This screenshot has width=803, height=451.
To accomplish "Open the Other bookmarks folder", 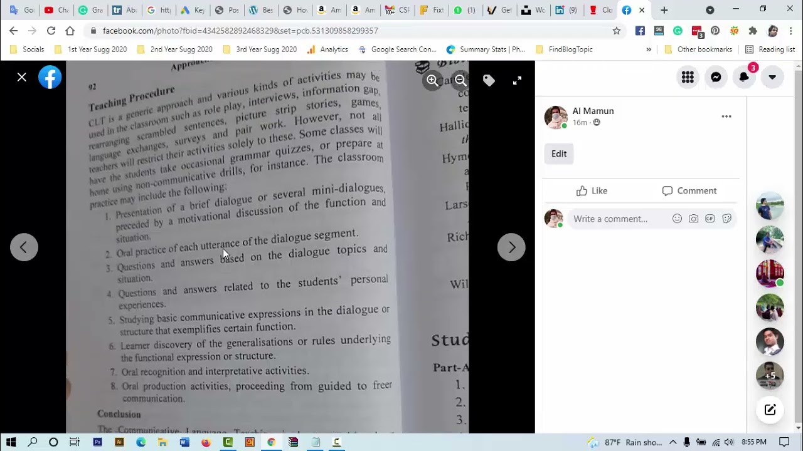I will point(698,49).
